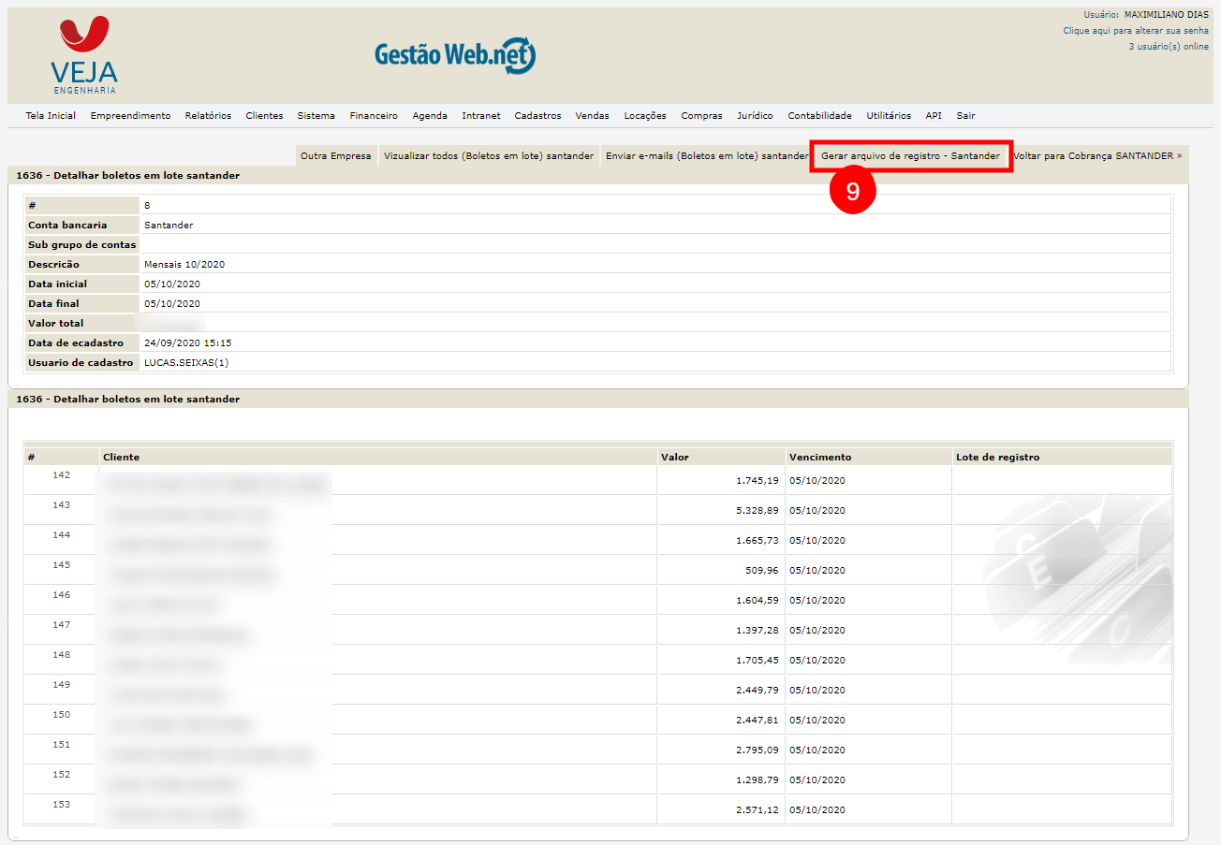The width and height of the screenshot is (1221, 845).
Task: Open the Financeiro menu
Action: click(x=374, y=116)
